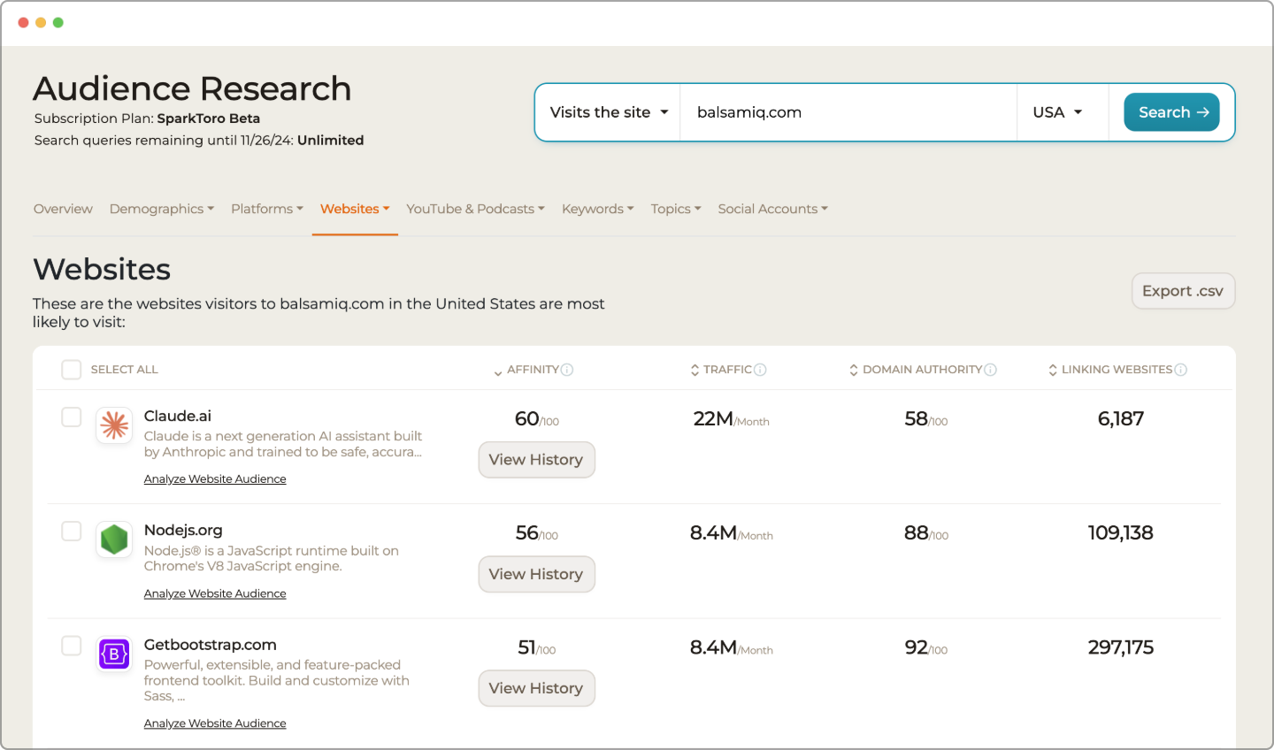Sort by Traffic column arrows
The image size is (1274, 750).
695,370
